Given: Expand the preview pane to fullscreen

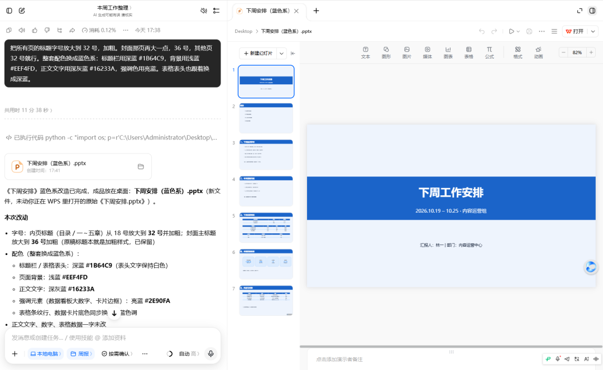Looking at the screenshot, I should coord(580,11).
